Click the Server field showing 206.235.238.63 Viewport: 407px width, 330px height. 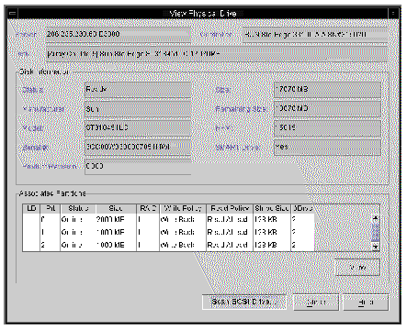click(119, 35)
